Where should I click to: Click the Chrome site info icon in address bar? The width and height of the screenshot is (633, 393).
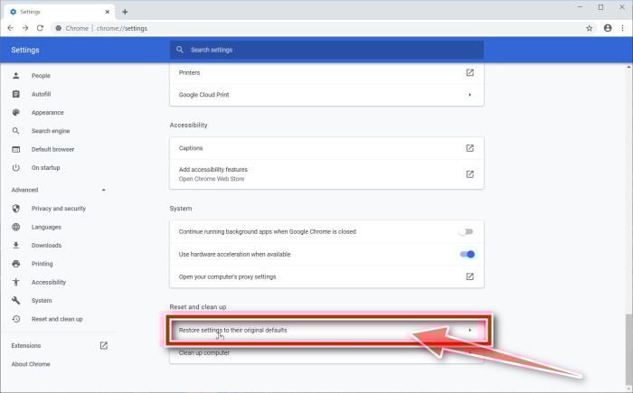point(59,28)
